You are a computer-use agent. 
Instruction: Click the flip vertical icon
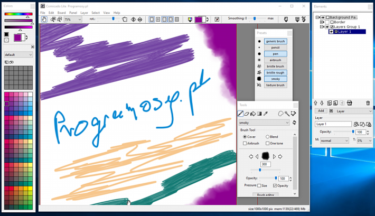(x=140, y=20)
